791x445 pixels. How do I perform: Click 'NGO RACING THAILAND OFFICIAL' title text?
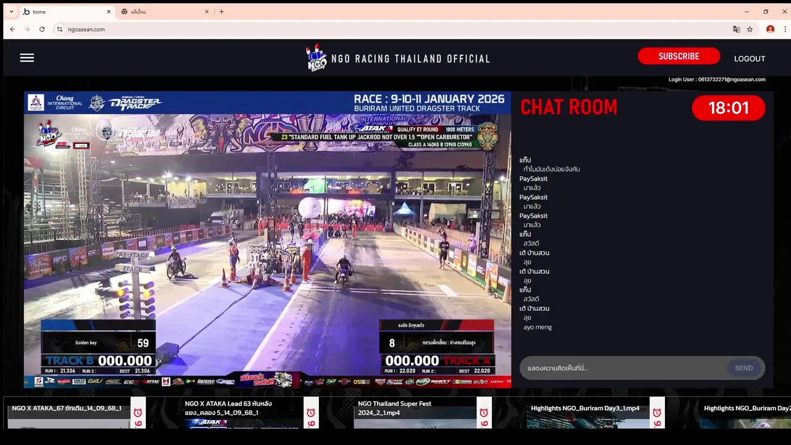[410, 59]
